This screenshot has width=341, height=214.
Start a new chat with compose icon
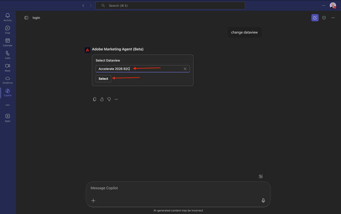point(315,18)
